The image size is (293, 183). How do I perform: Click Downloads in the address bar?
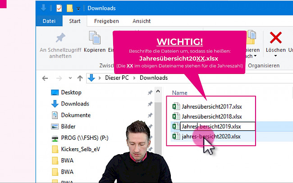pyautogui.click(x=154, y=78)
